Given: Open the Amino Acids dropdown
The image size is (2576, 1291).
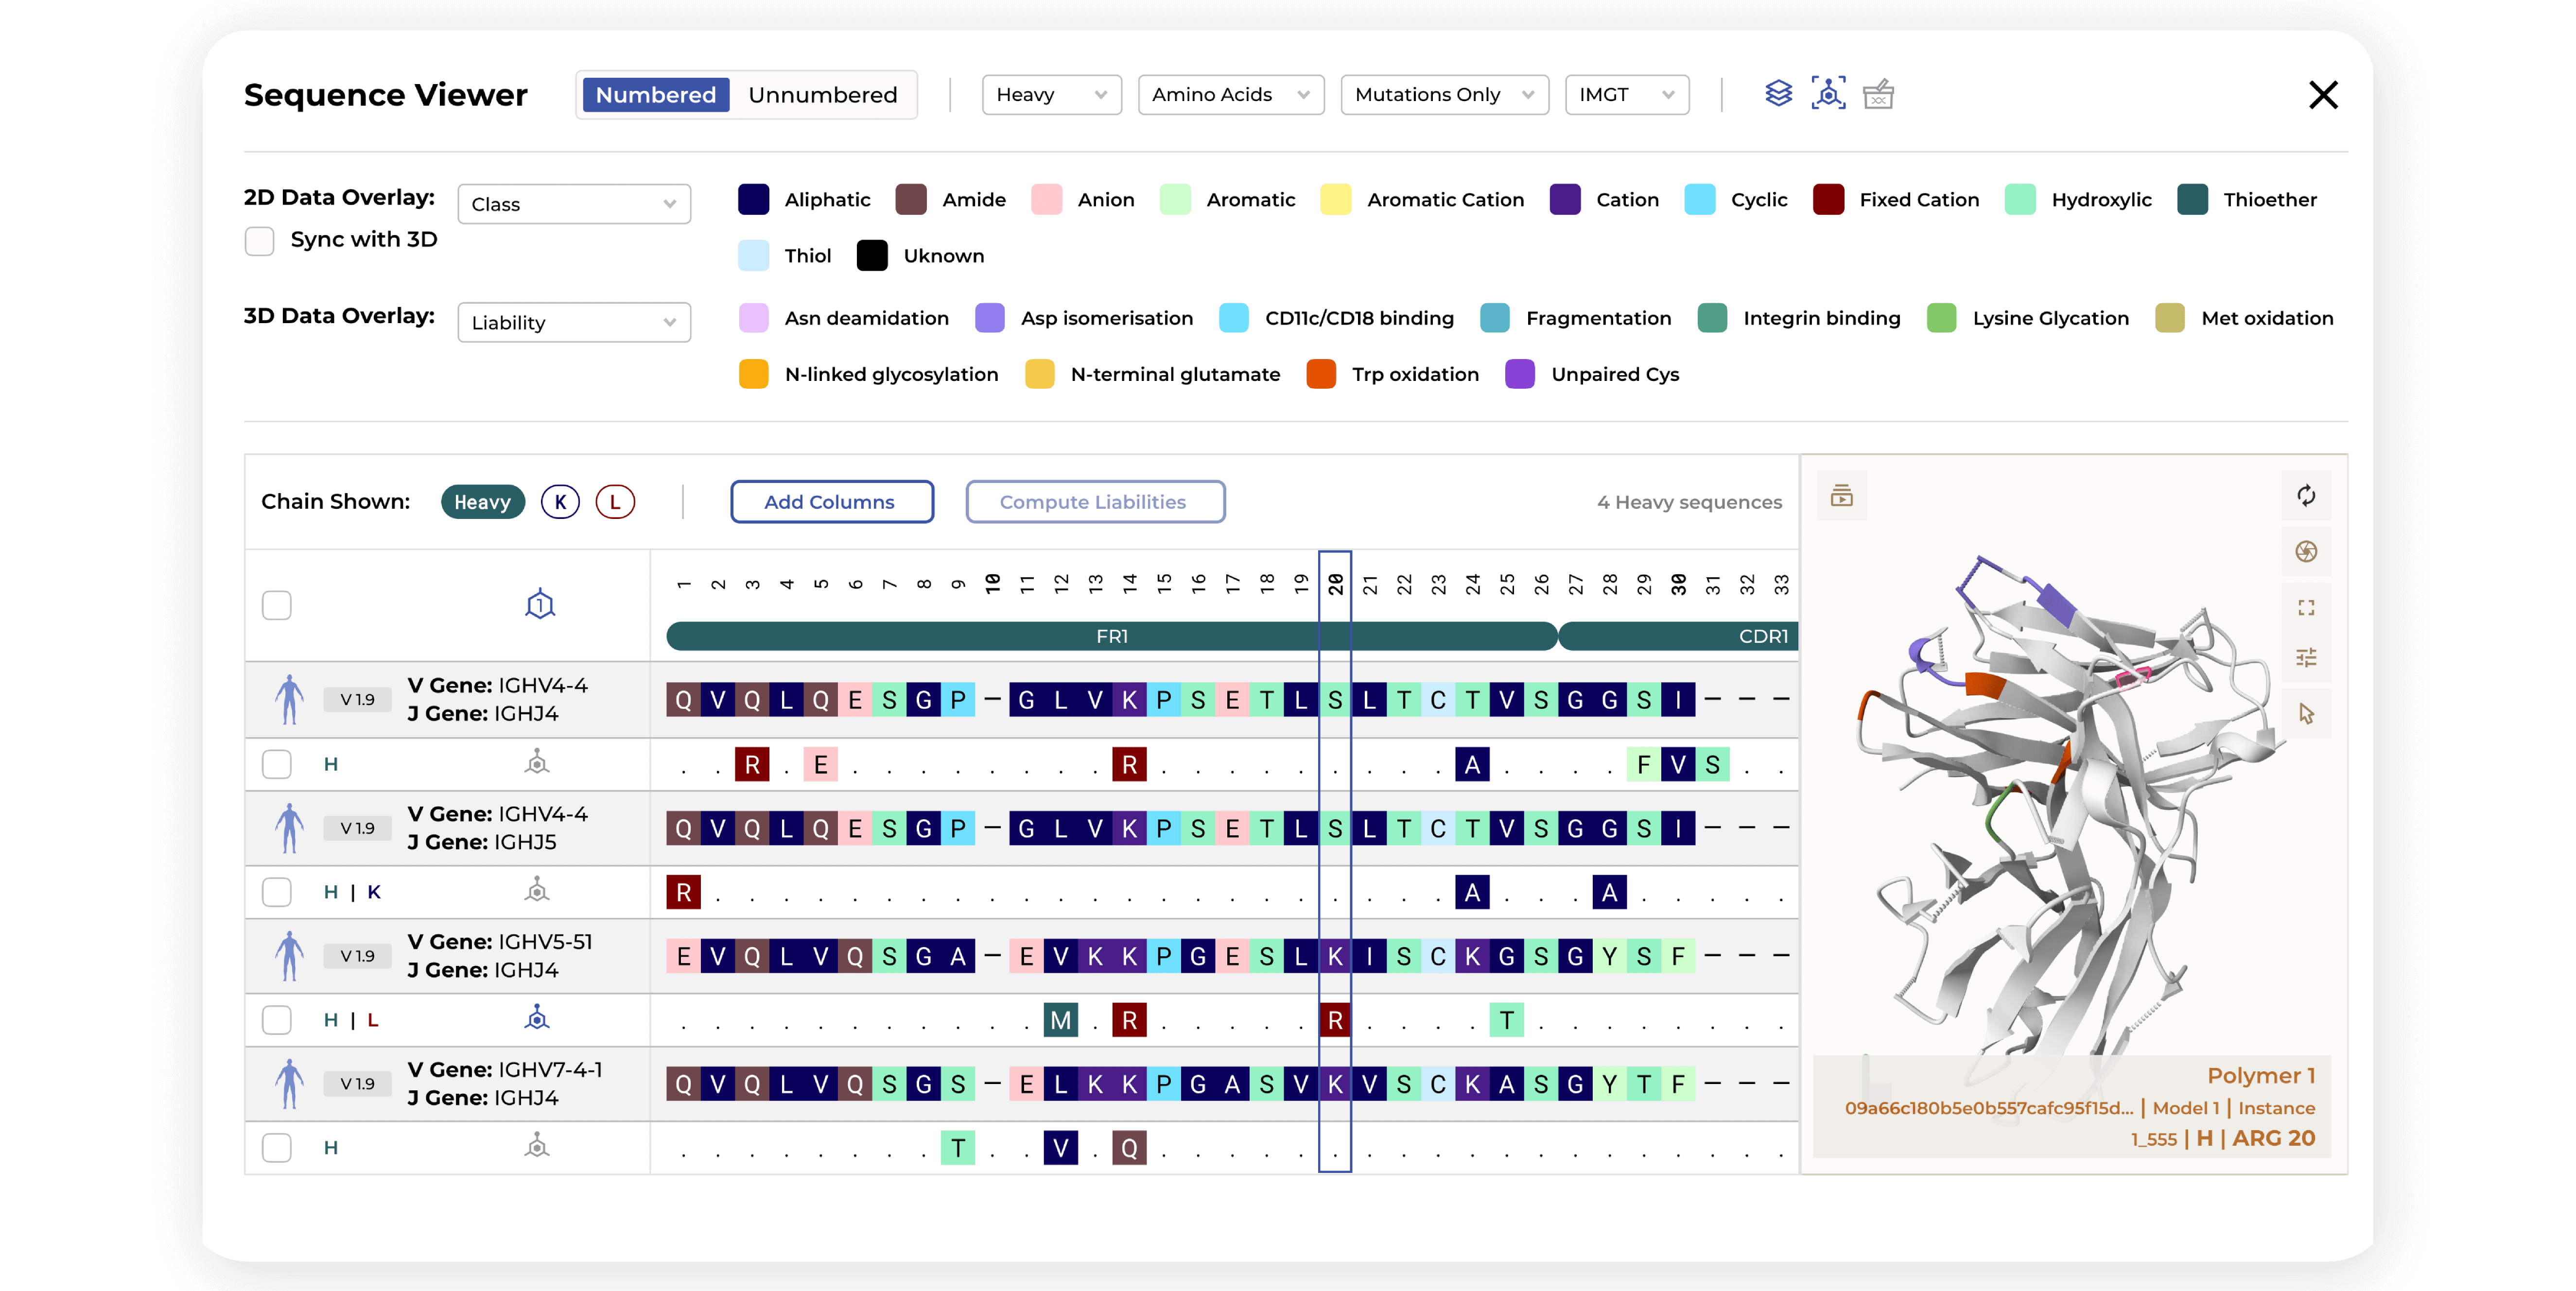Looking at the screenshot, I should pyautogui.click(x=1230, y=95).
